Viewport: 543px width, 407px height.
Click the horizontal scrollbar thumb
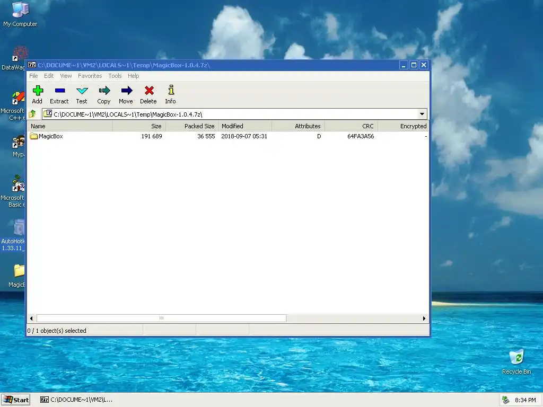click(161, 318)
